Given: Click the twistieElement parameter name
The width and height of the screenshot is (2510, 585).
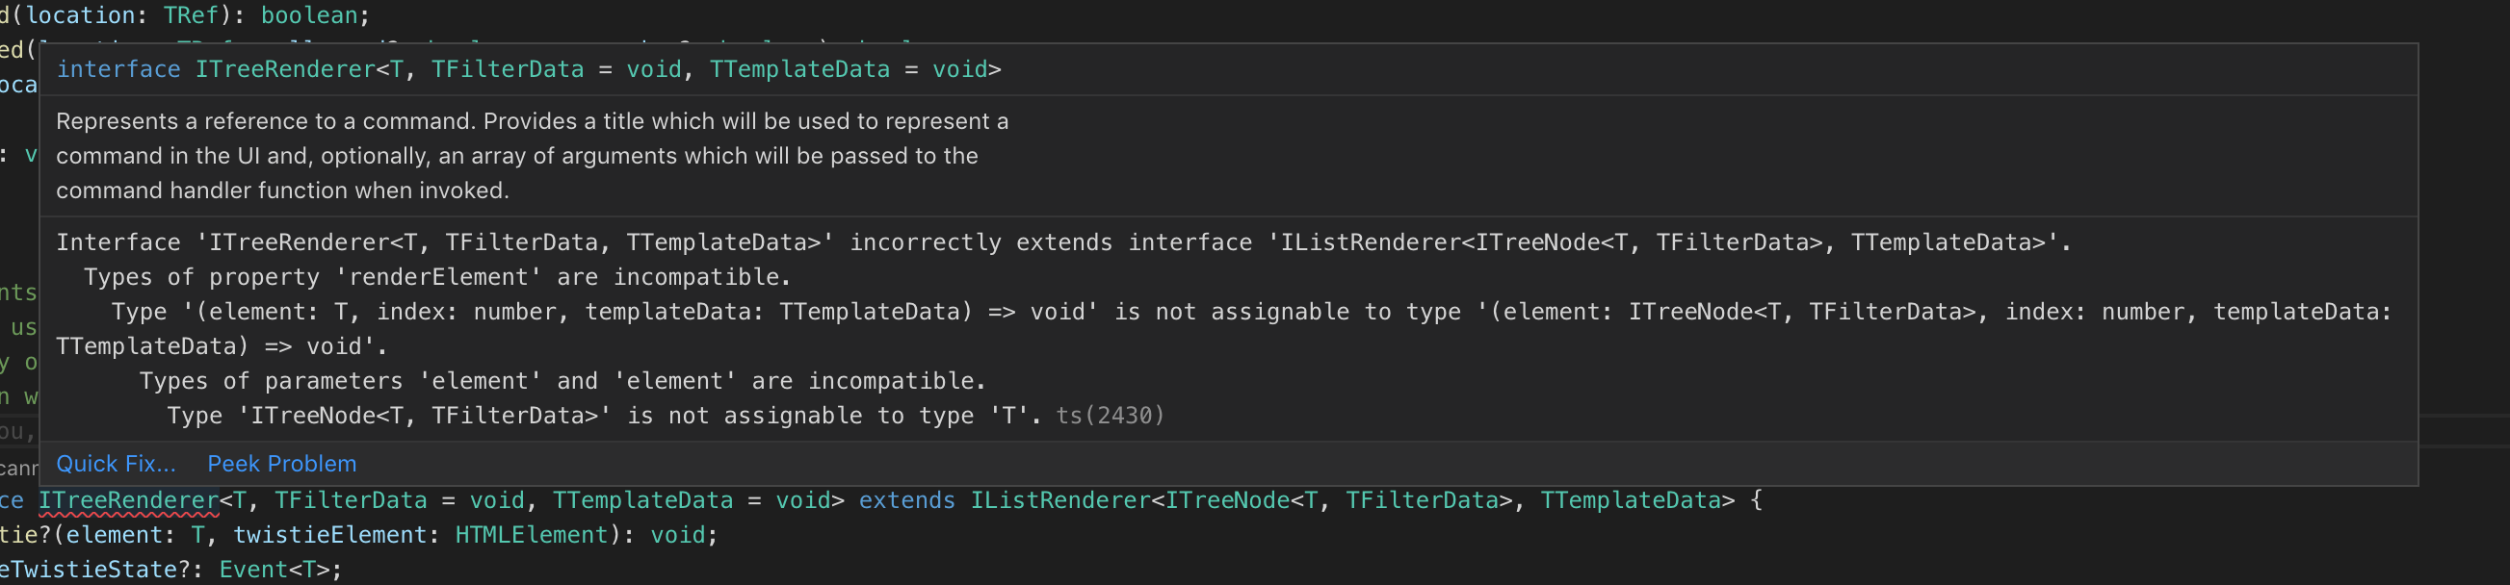Looking at the screenshot, I should [328, 534].
